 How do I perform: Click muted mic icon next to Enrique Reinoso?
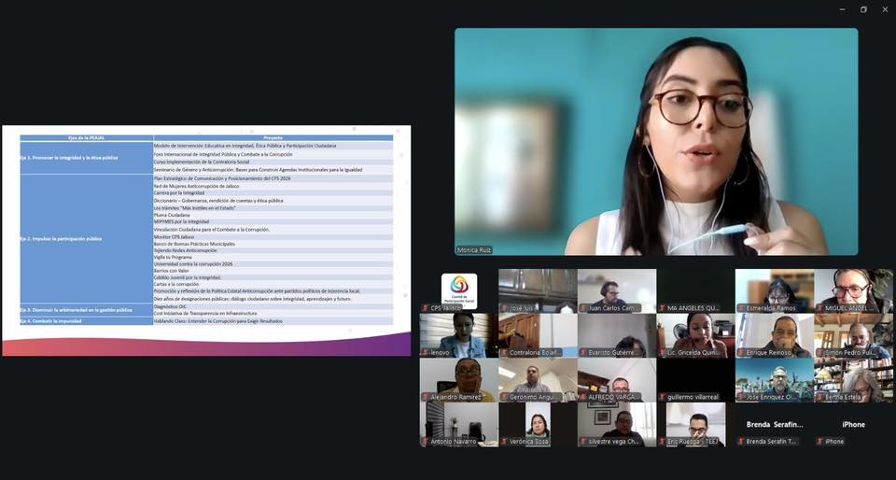[x=742, y=353]
